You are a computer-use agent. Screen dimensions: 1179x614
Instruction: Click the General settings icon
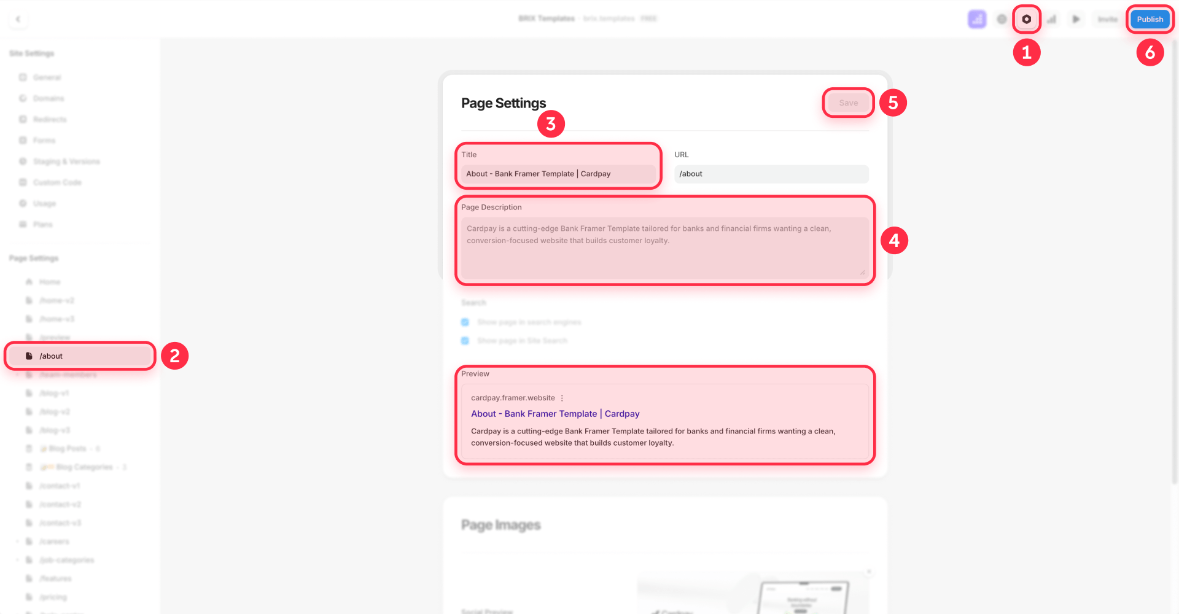(x=23, y=77)
